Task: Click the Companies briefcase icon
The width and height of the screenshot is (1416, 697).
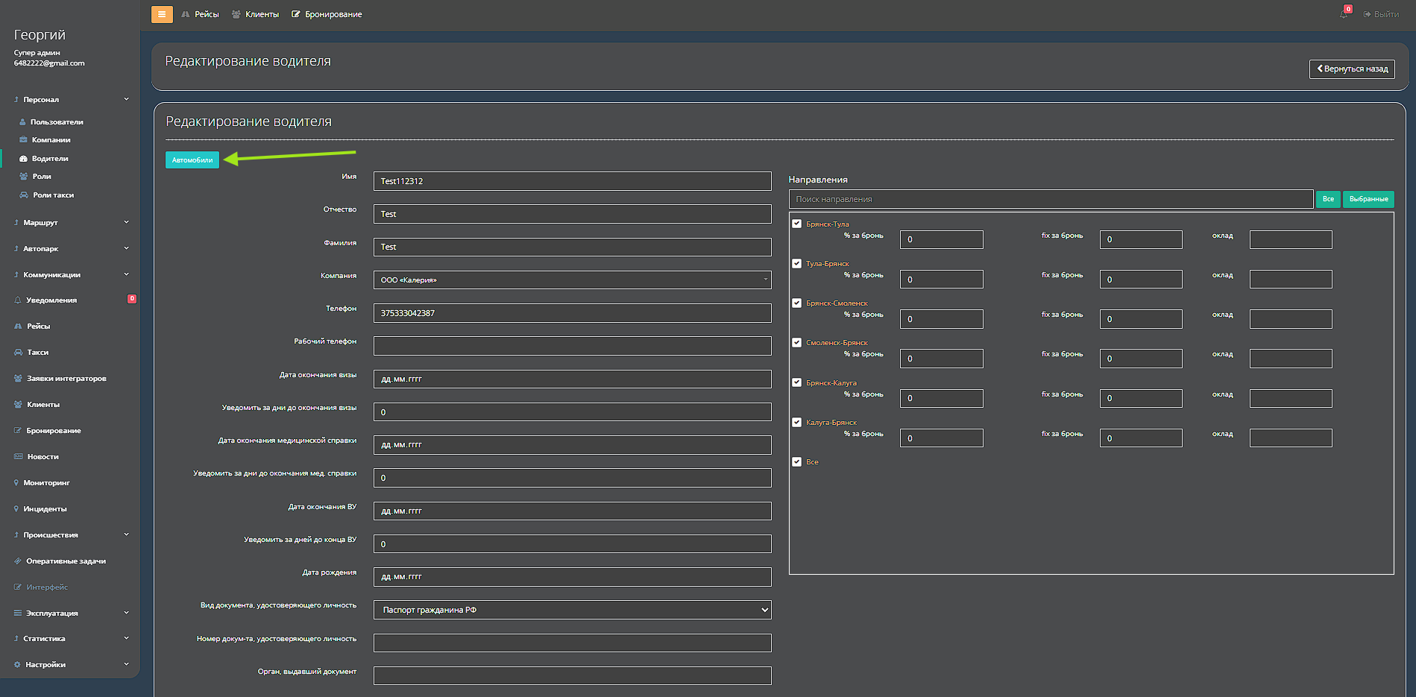Action: pyautogui.click(x=23, y=140)
